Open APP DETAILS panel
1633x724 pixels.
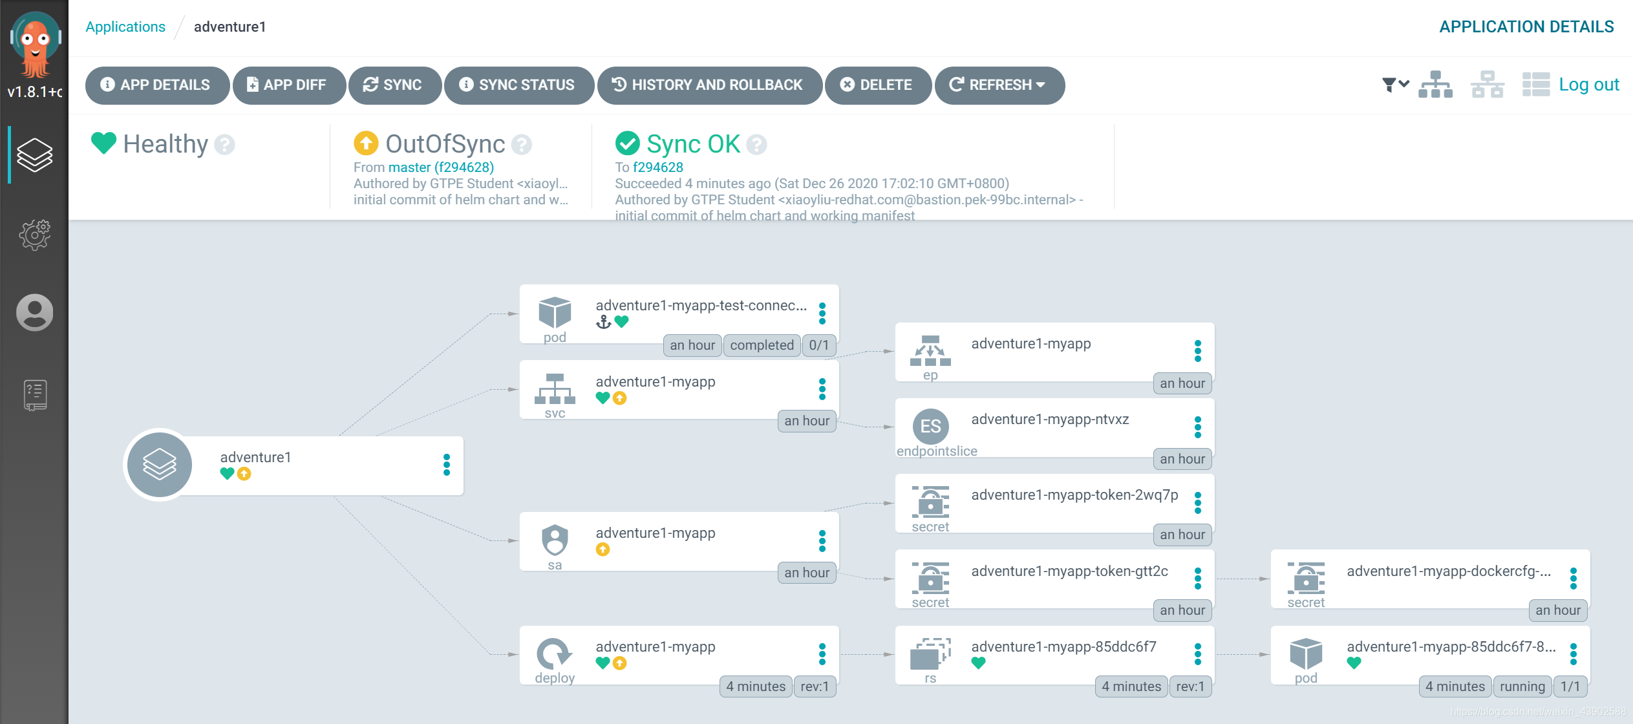[x=155, y=85]
